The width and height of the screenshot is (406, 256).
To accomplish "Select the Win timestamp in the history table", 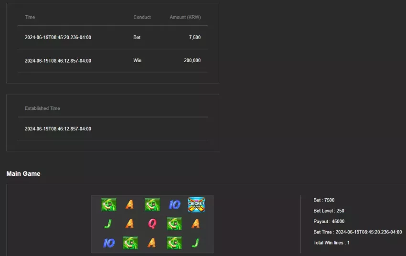I will (x=58, y=61).
